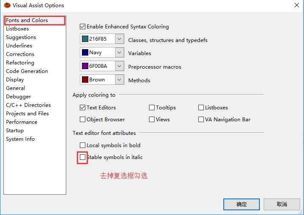This screenshot has width=304, height=215.
Task: Click the Preprocessor macros label
Action: pyautogui.click(x=155, y=67)
